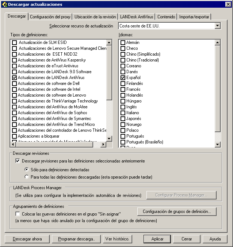Enable Colocar las nuevas definiciones en Sin asignar
This screenshot has height=247, width=233.
[18, 214]
